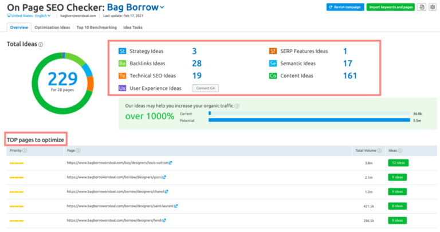Click the 286.5k total volume value
440x232 pixels.
click(369, 221)
